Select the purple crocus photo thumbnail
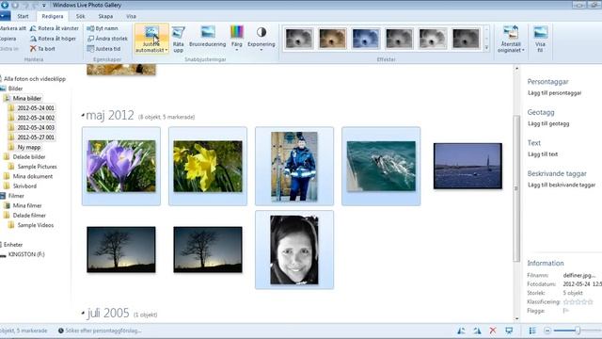Image resolution: width=602 pixels, height=339 pixels. 121,166
